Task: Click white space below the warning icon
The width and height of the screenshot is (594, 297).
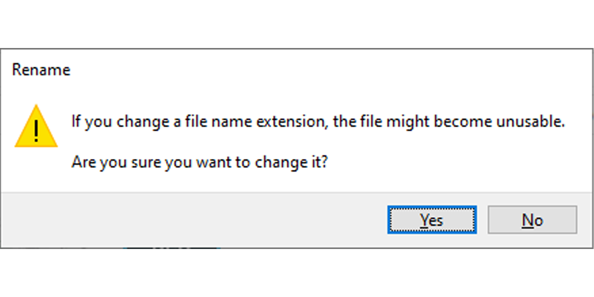Action: (36, 171)
